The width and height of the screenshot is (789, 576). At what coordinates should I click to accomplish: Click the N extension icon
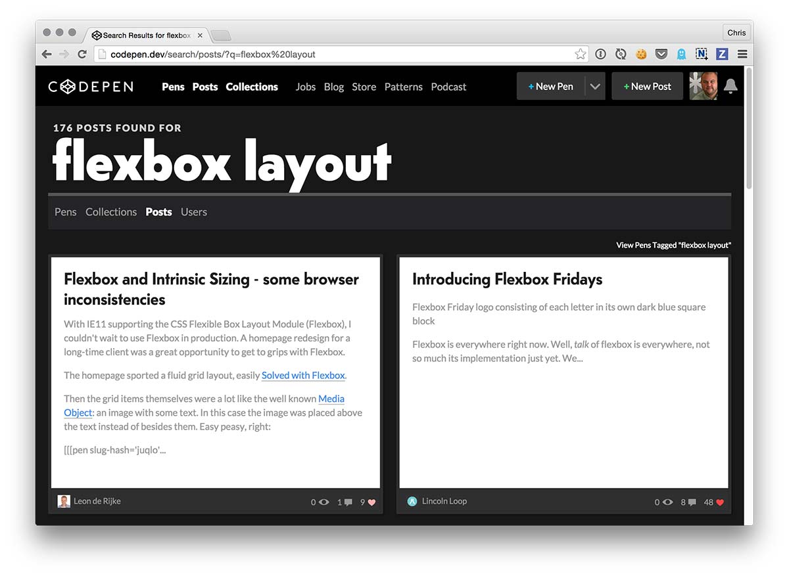coord(702,55)
